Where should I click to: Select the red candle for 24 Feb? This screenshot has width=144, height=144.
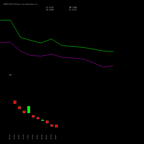point(52,126)
